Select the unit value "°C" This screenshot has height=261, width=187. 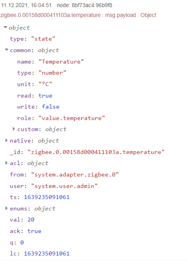point(45,84)
